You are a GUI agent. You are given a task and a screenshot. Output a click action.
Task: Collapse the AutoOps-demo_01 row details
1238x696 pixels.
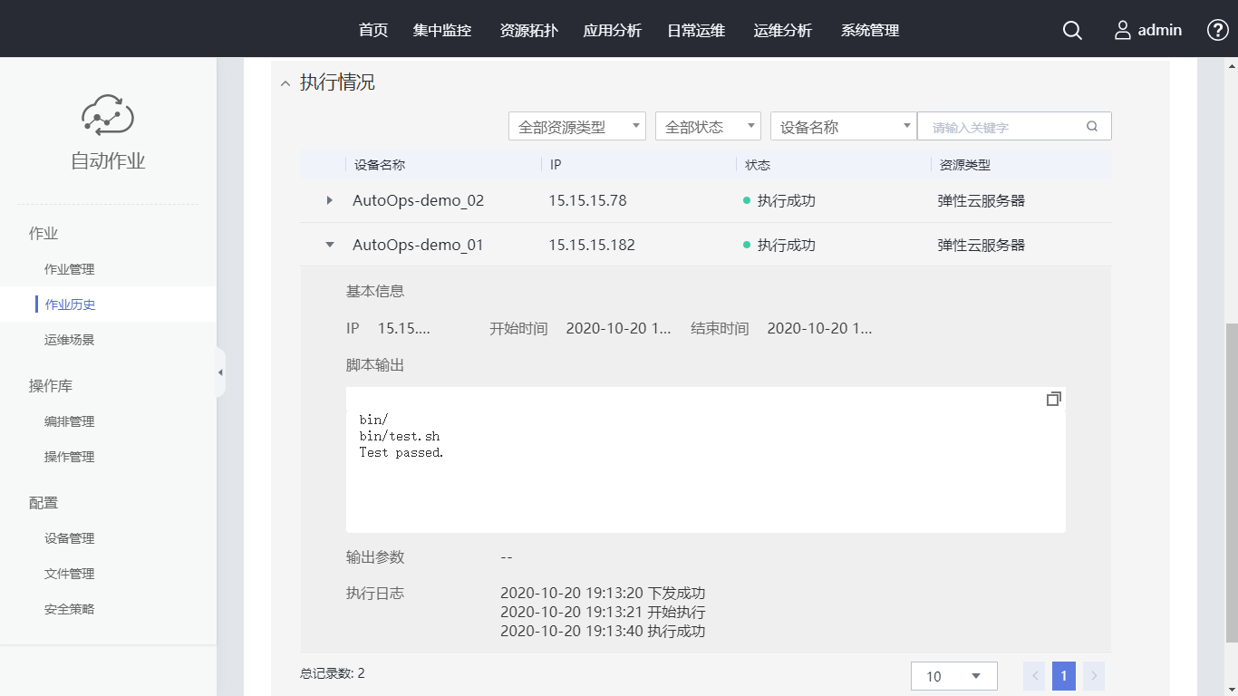[330, 245]
